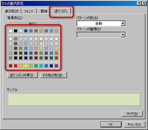This screenshot has width=148, height=130.
Task: Pick light green in the standard colors row
Action: 31,66
